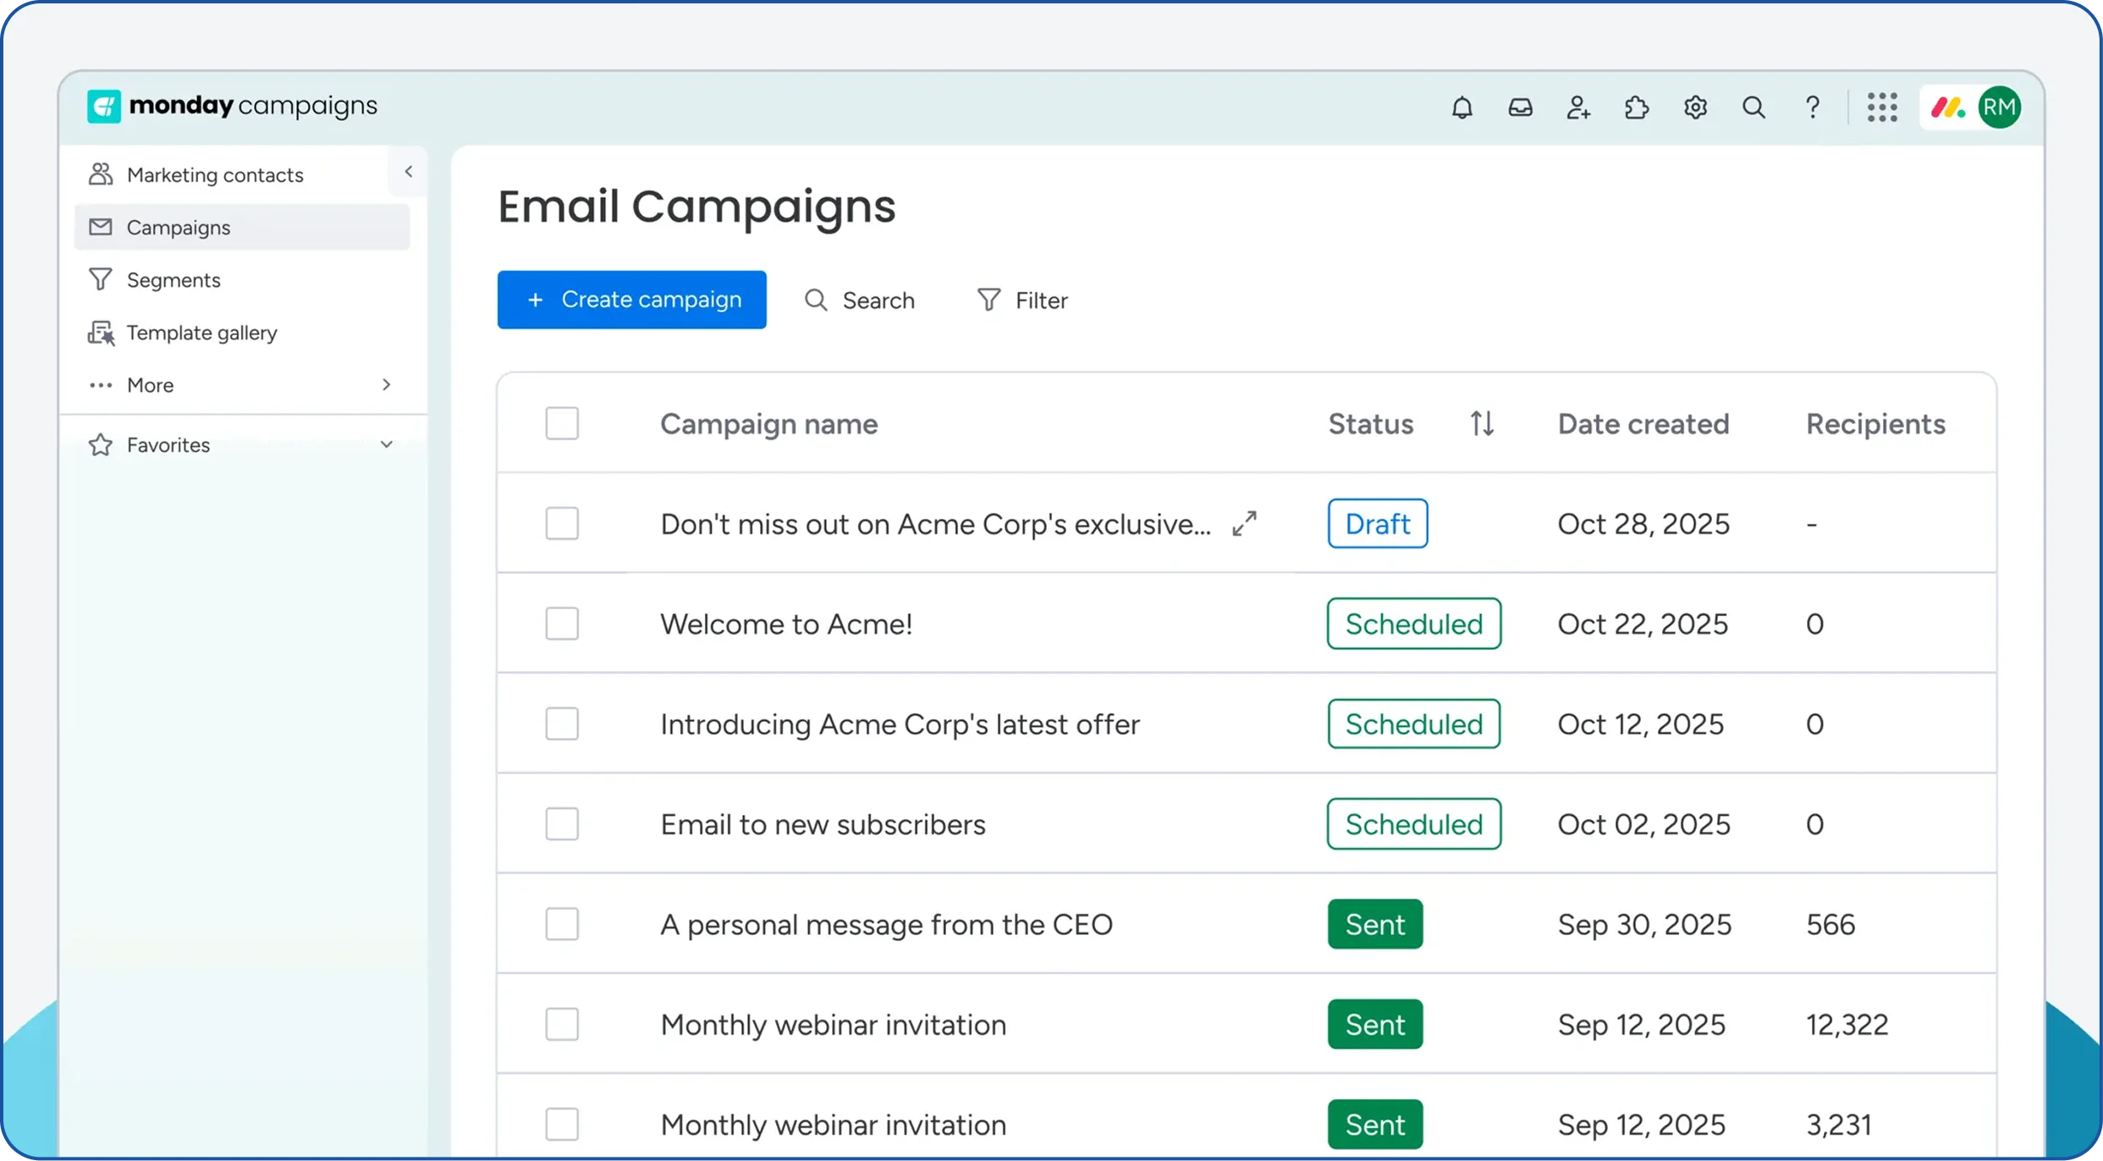Click the invite members icon
The width and height of the screenshot is (2103, 1161).
(x=1578, y=107)
